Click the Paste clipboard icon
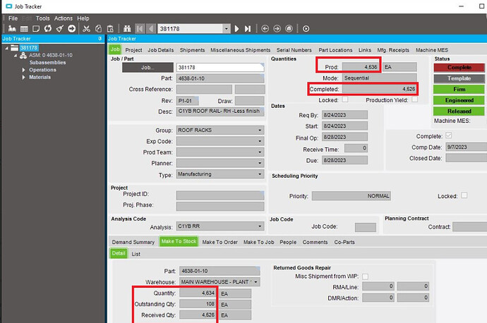This screenshot has width=487, height=323. (x=110, y=28)
